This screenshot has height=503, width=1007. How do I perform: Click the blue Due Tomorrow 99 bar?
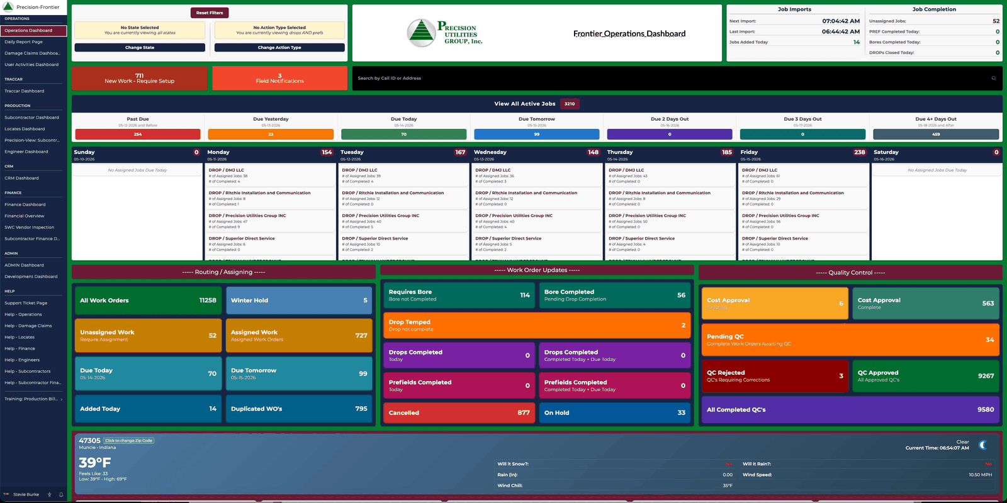pos(537,134)
